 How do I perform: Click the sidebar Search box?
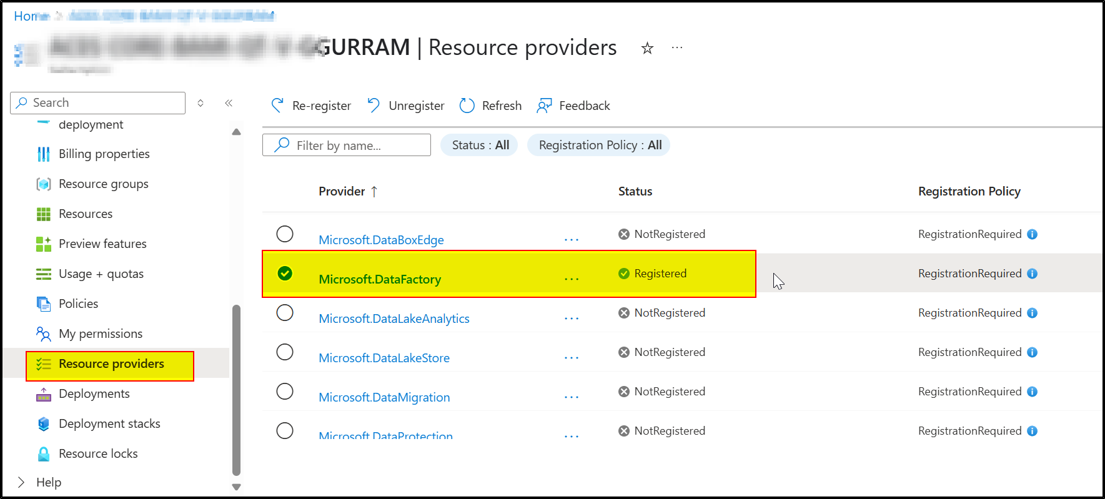(98, 103)
